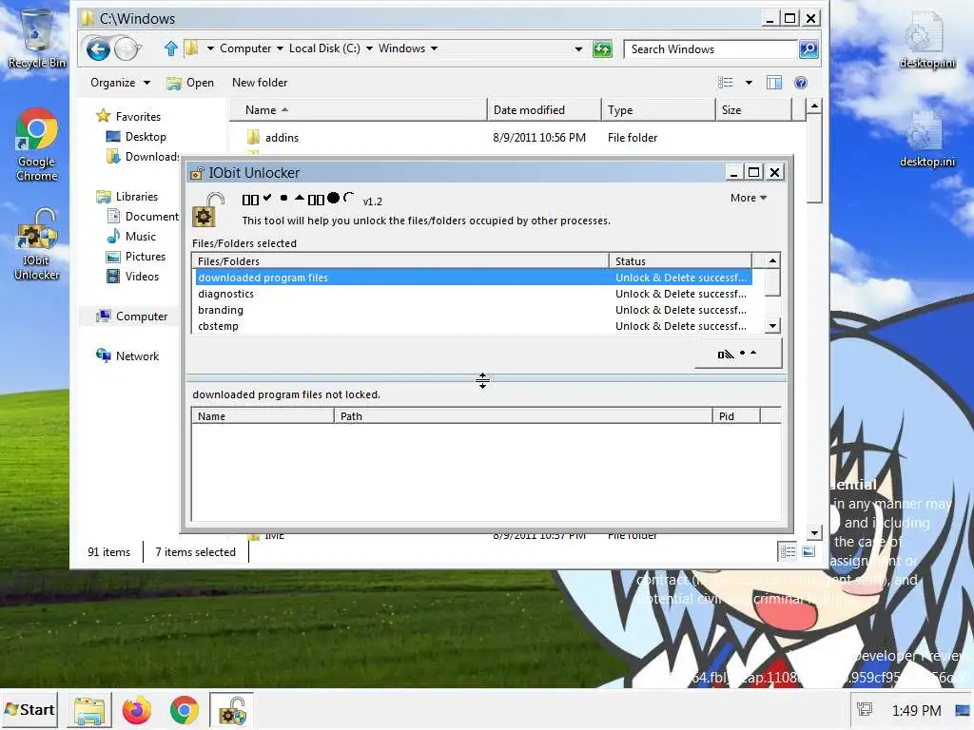974x730 pixels.
Task: Click Open in Explorer toolbar
Action: click(190, 83)
